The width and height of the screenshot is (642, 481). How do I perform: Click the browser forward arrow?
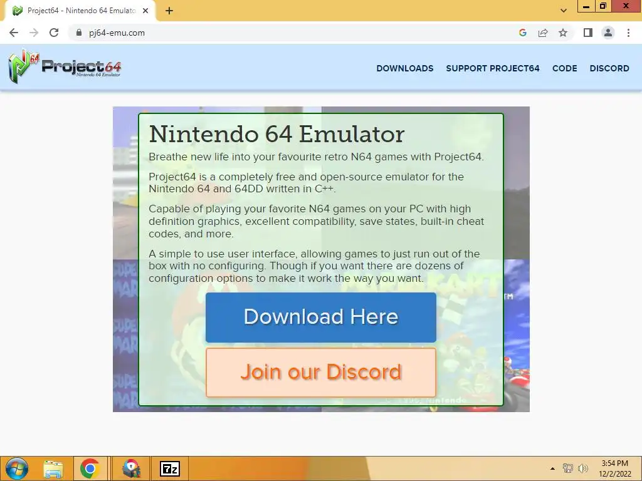(x=34, y=33)
